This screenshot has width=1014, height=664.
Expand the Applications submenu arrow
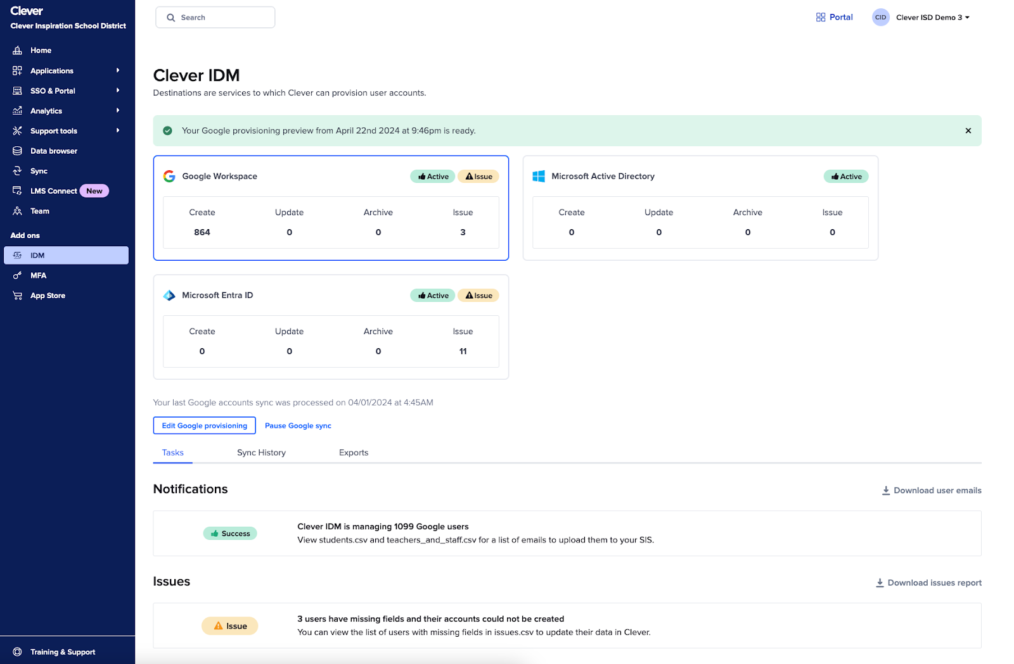118,71
